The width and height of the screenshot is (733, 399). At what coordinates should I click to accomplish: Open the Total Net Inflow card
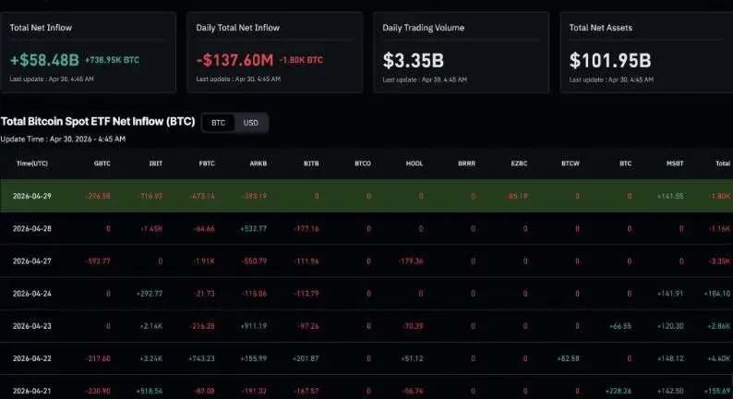88,53
